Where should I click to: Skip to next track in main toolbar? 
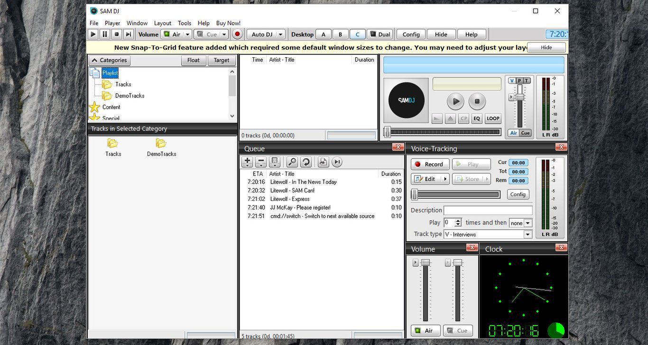point(129,34)
